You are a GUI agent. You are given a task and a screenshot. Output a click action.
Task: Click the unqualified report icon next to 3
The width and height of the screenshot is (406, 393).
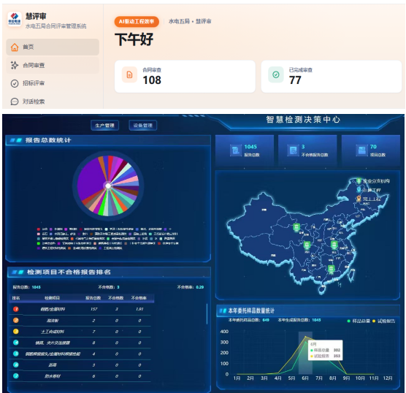[293, 150]
